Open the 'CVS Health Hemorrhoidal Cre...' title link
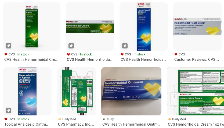The image size is (224, 128). 31,59
